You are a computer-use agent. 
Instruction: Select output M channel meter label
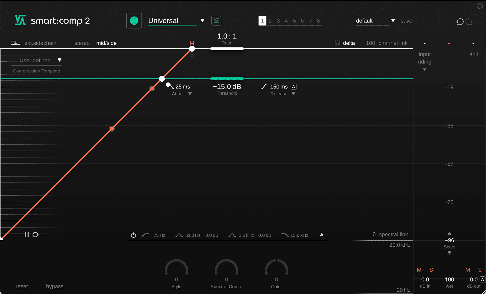[468, 270]
